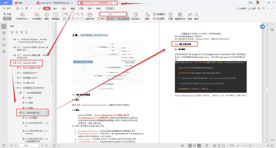276x148 pixels.
Task: Toggle fullscreen icon in status bar corner
Action: coord(272,146)
